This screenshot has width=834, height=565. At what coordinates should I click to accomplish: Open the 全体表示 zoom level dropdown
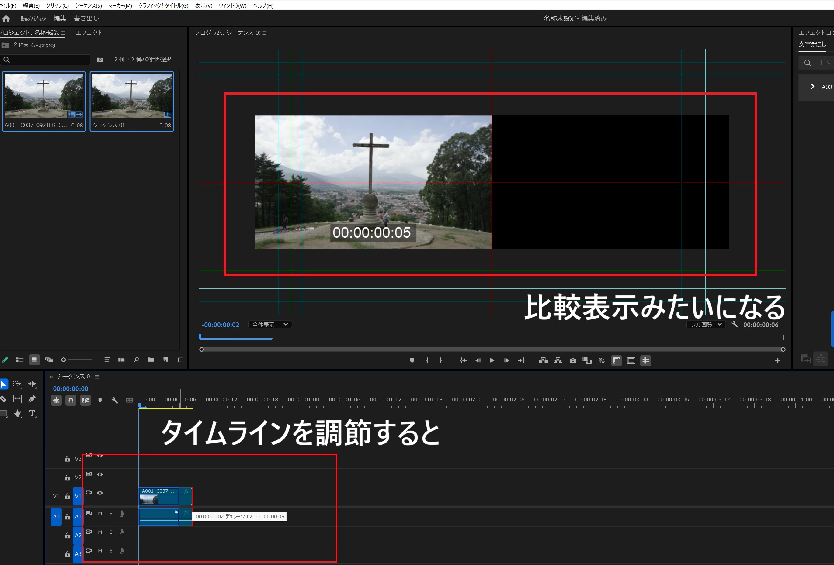270,325
